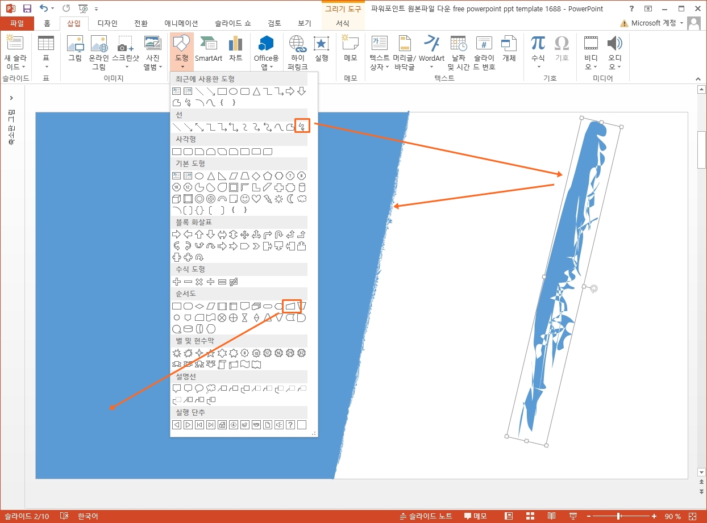Switch to Reading view

pos(551,516)
